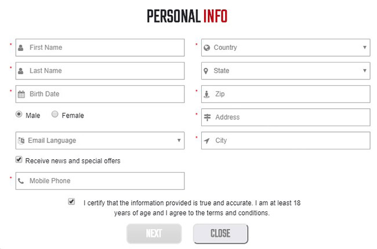Click the signpost icon in Address field
The image size is (377, 249).
click(x=207, y=117)
